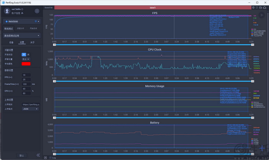Switch to the 常规测试 tab
The height and width of the screenshot is (160, 269).
(x=8, y=29)
